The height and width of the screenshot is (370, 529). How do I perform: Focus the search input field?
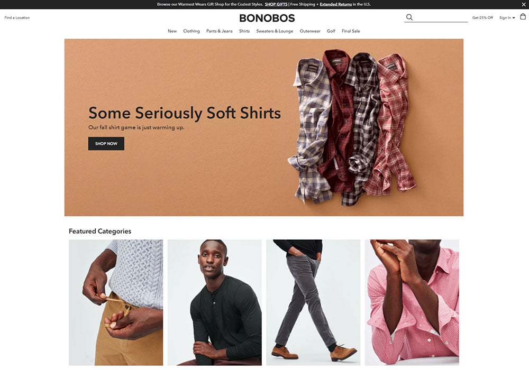(x=440, y=17)
